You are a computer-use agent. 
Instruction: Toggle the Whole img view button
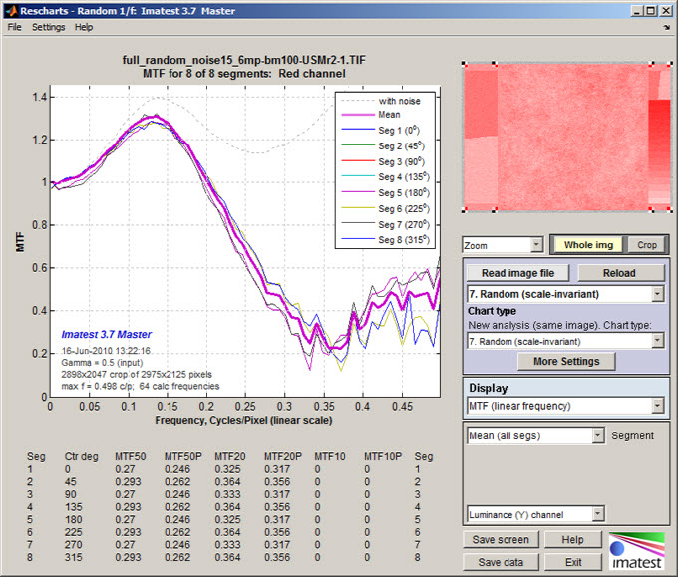click(588, 245)
